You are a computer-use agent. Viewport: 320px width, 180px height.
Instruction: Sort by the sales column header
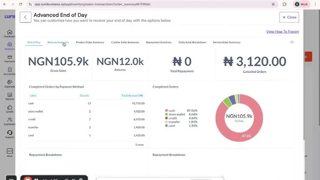coord(33,96)
